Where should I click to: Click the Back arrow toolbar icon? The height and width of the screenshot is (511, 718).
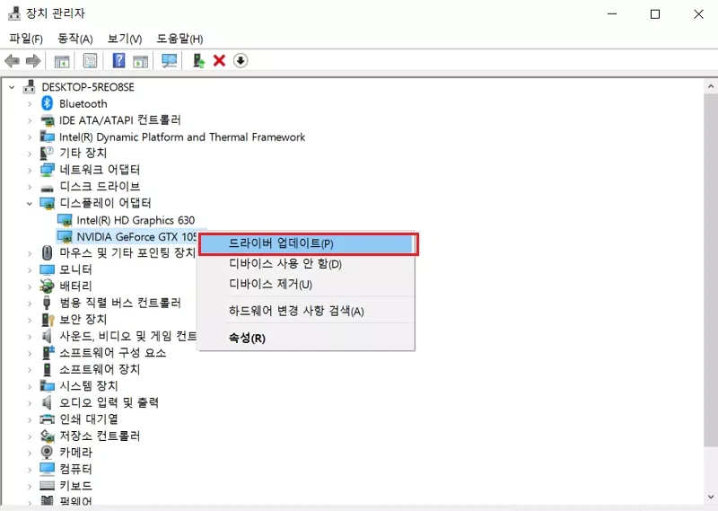click(x=12, y=60)
